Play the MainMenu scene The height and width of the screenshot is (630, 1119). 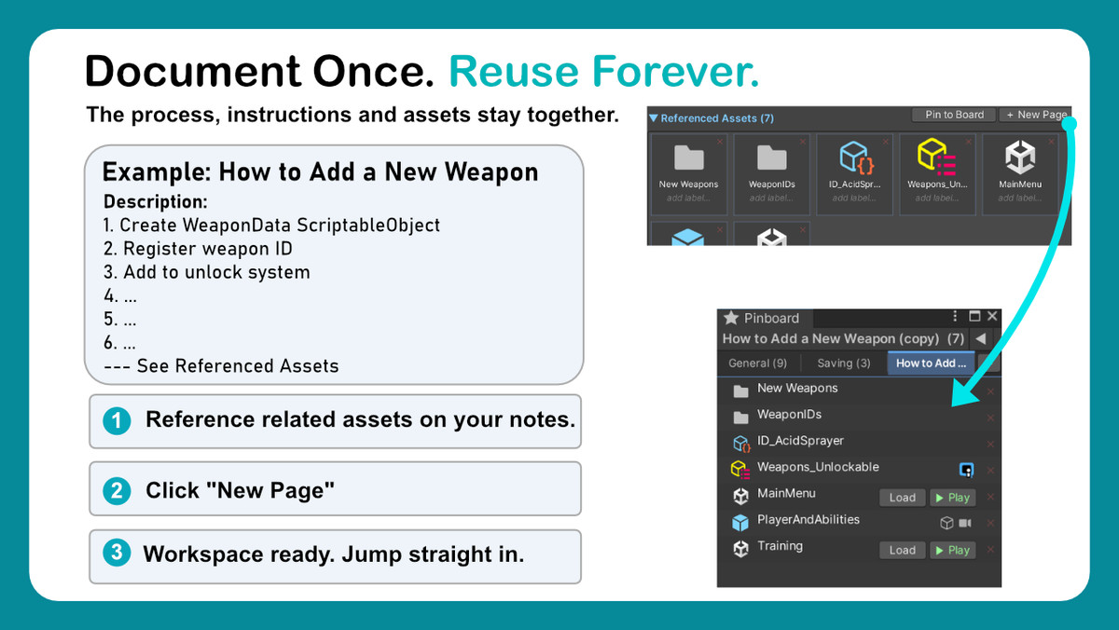pyautogui.click(x=952, y=498)
